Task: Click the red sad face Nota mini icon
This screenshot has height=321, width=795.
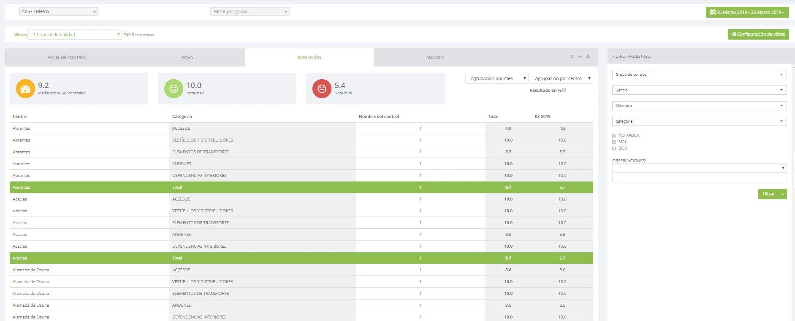Action: point(322,89)
